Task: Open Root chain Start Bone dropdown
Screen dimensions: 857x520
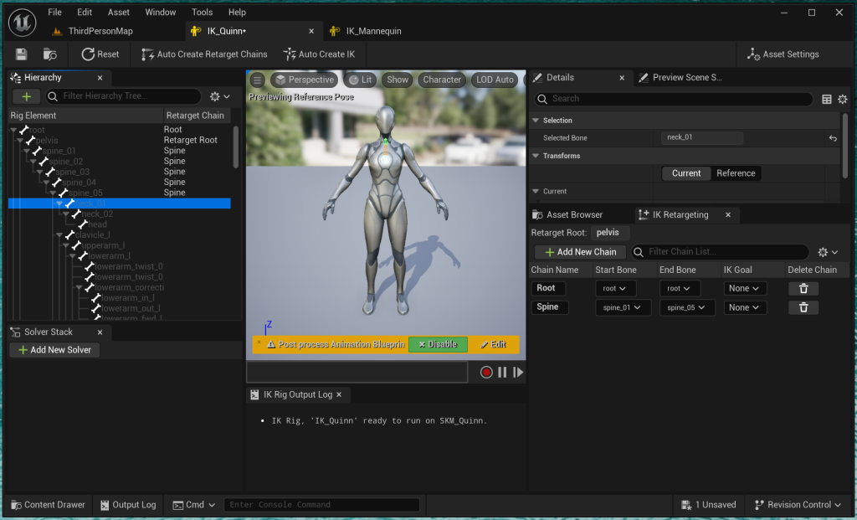Action: [x=615, y=288]
